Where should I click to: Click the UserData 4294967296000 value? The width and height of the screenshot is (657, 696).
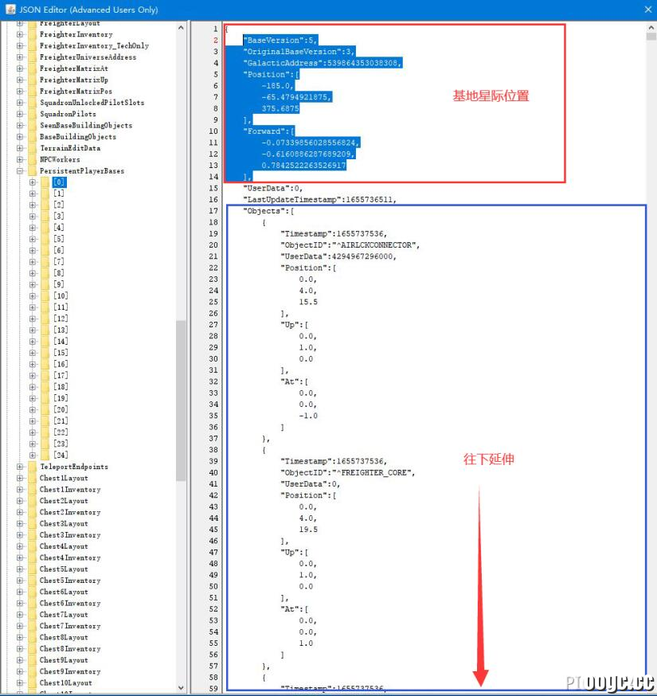point(364,256)
